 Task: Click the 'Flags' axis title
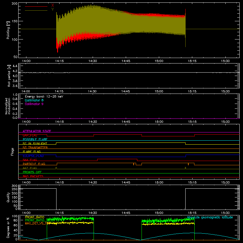(12, 152)
